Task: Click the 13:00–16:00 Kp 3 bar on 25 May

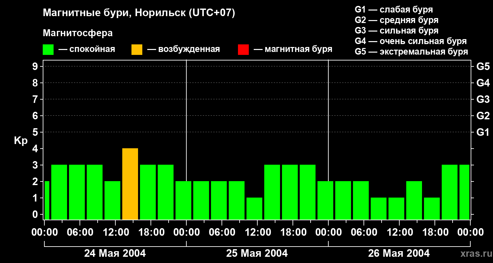Action: (x=272, y=192)
